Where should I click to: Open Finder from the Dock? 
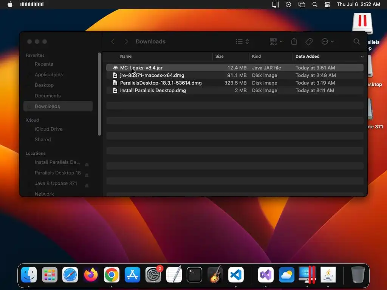pyautogui.click(x=29, y=275)
